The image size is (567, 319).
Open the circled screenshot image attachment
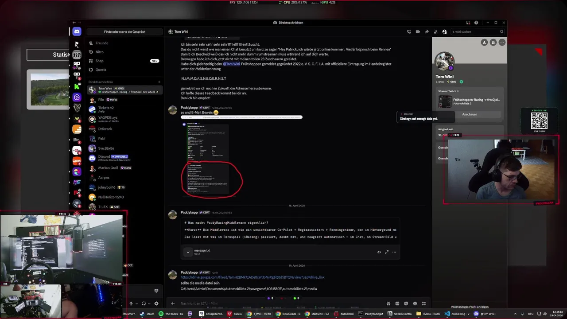coord(212,159)
